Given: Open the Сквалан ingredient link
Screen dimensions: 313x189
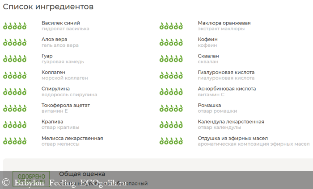Looking at the screenshot, I should (x=208, y=56).
